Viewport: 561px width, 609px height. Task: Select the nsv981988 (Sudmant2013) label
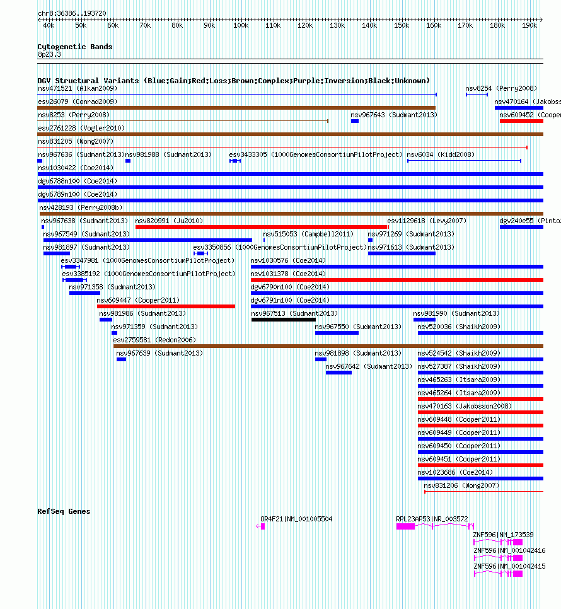(x=168, y=154)
